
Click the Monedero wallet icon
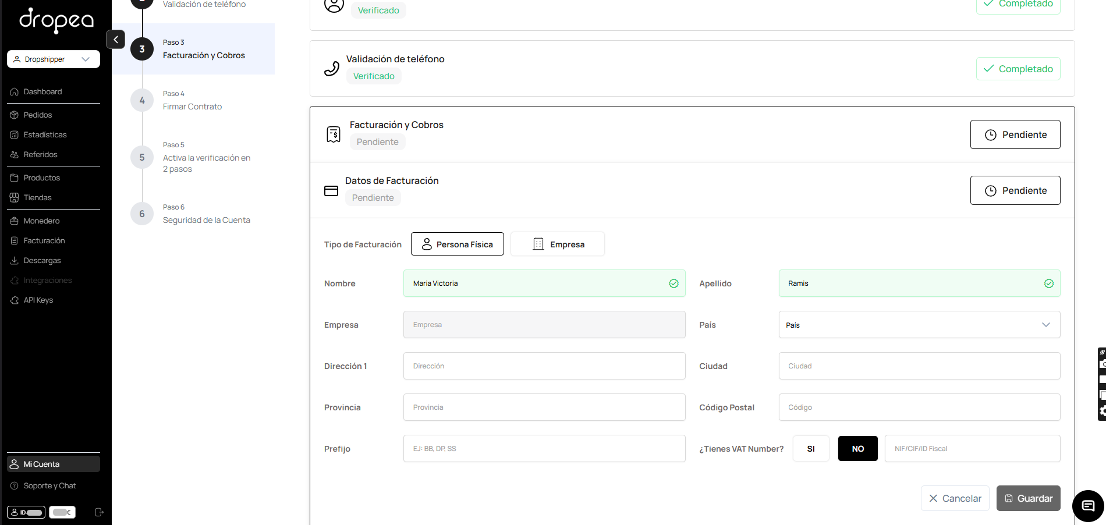pos(15,221)
